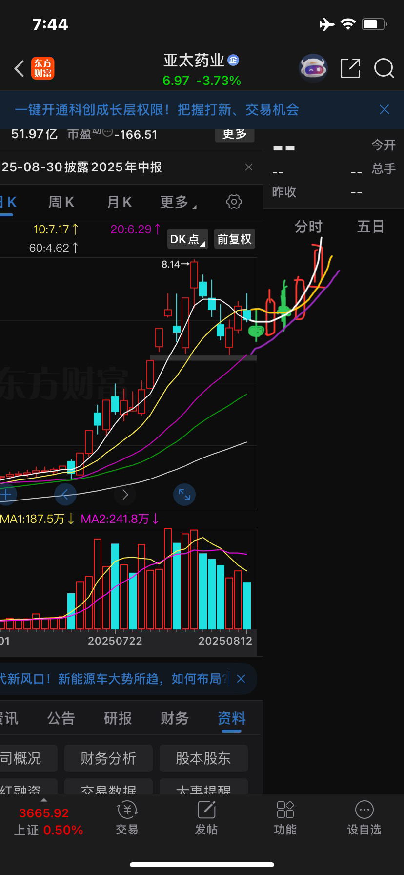Screen dimensions: 404x875
Task: Tap the 市盈 -166.51 value
Action: (x=112, y=134)
